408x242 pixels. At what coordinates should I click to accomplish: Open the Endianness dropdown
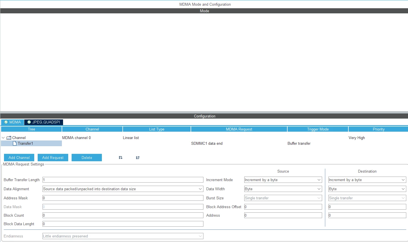point(123,236)
